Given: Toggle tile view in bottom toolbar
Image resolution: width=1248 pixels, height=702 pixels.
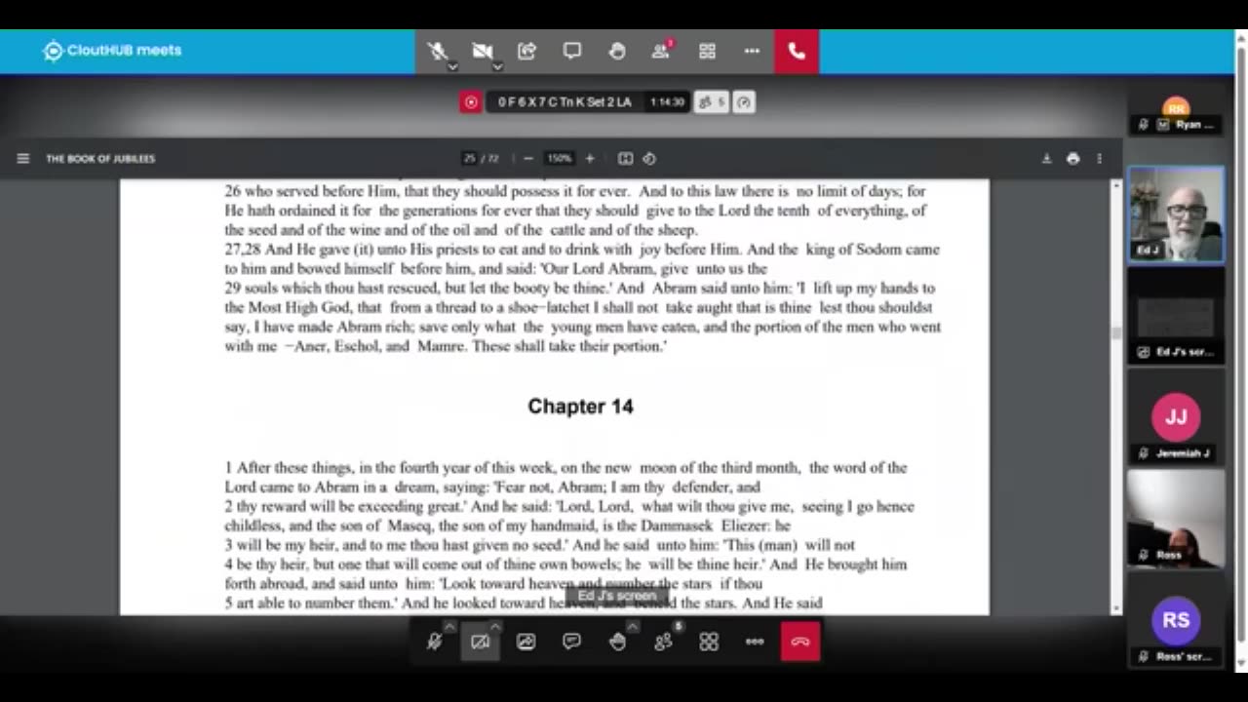Looking at the screenshot, I should tap(709, 642).
